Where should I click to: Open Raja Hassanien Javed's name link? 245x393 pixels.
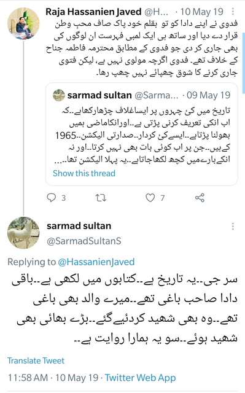[93, 12]
